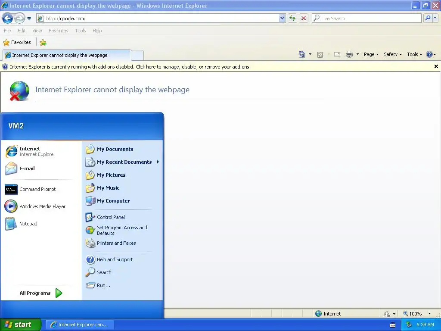Open the Edit menu
441x331 pixels.
point(22,31)
